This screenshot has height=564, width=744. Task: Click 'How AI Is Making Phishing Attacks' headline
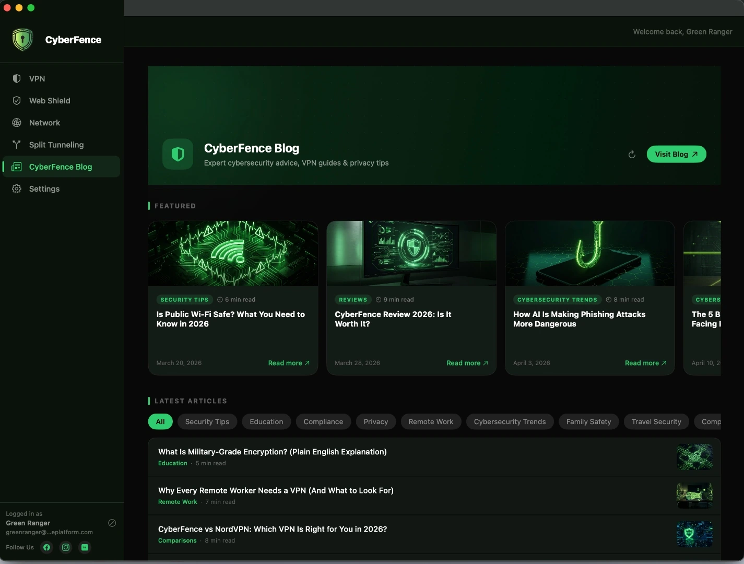(580, 319)
